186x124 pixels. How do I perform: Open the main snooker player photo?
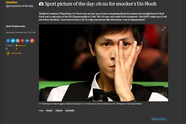pos(103,63)
